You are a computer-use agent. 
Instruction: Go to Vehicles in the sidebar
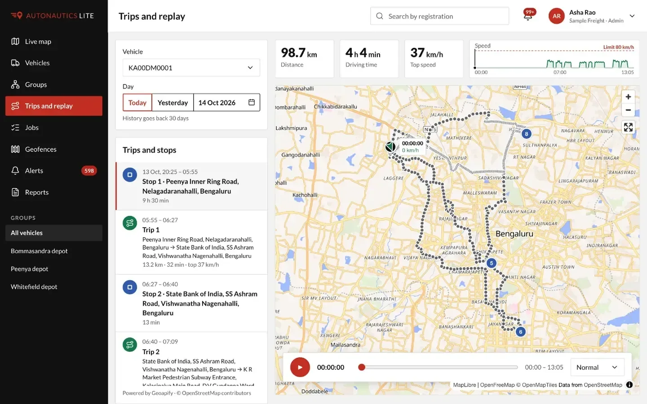click(53, 63)
